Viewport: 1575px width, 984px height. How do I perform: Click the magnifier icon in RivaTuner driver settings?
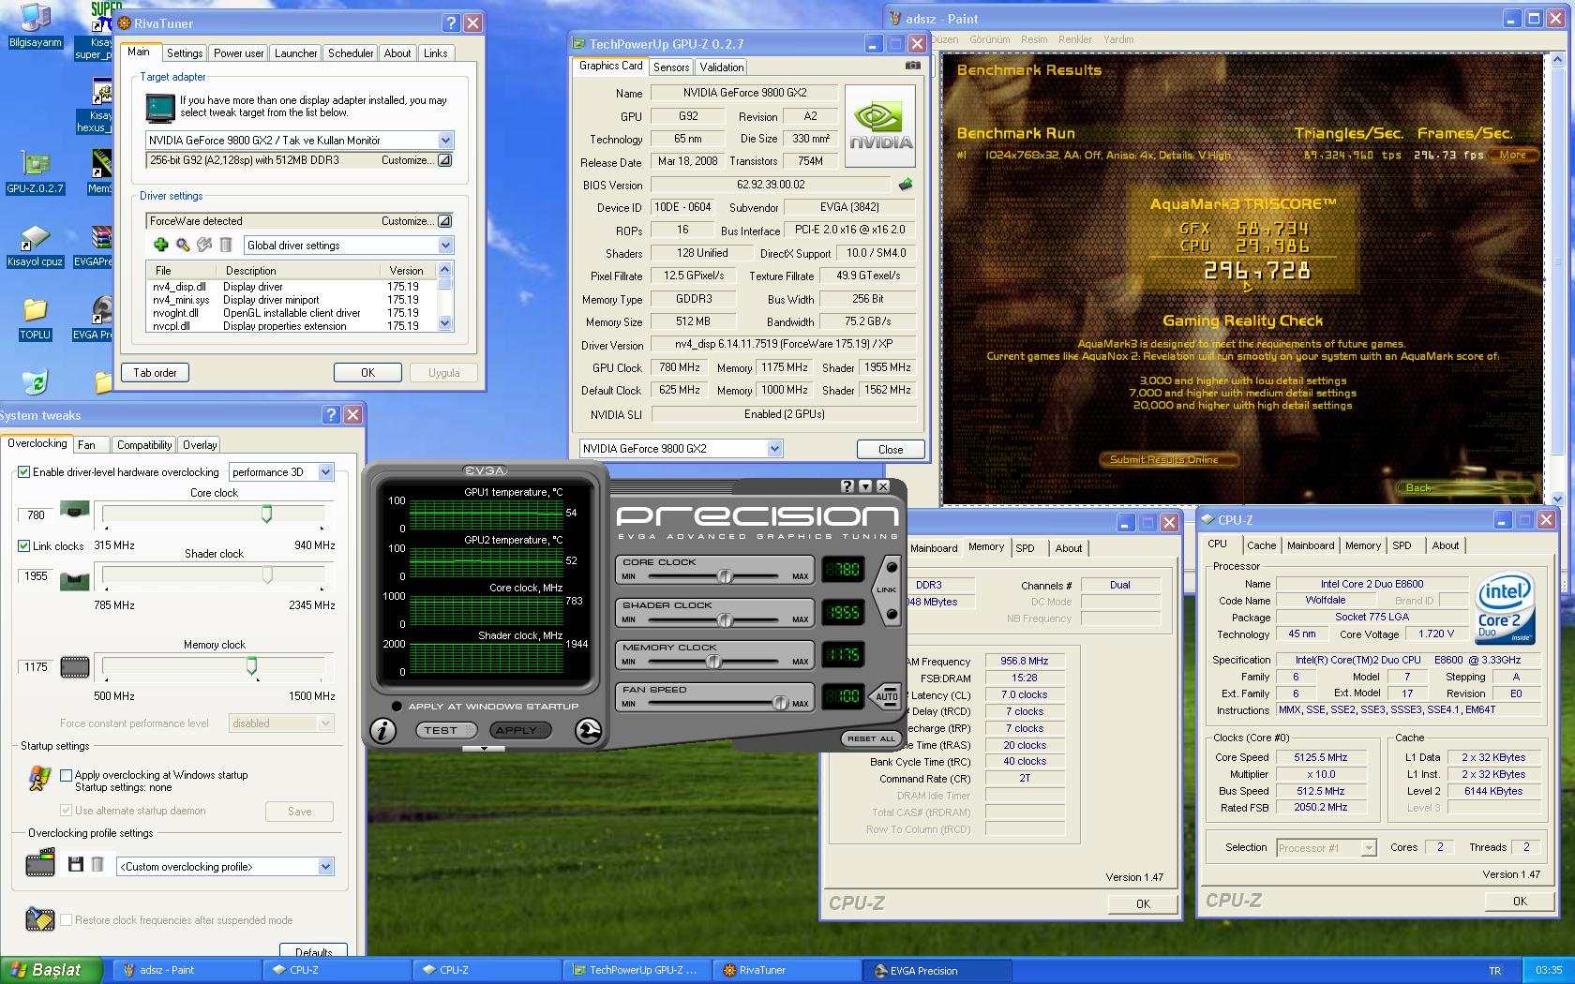[183, 245]
